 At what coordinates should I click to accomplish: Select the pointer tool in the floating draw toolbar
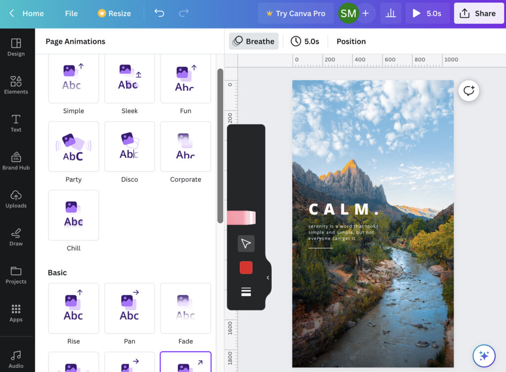246,243
